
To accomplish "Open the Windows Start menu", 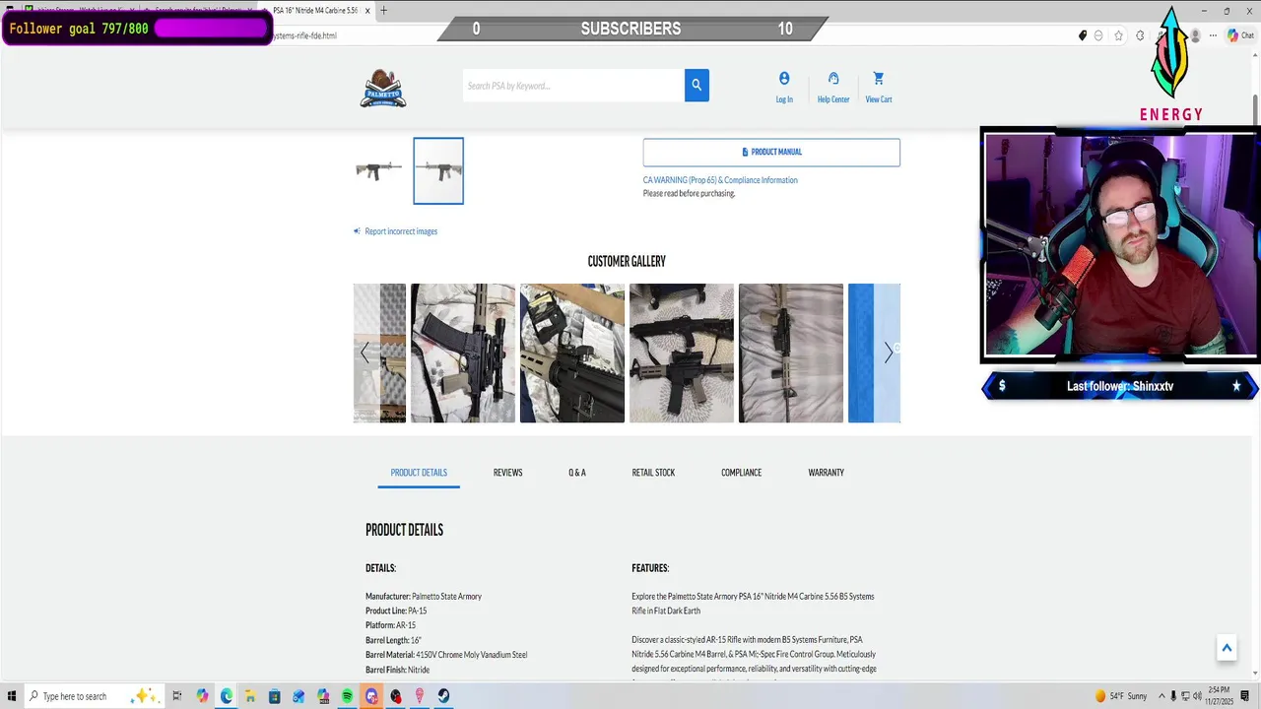I will 12,696.
